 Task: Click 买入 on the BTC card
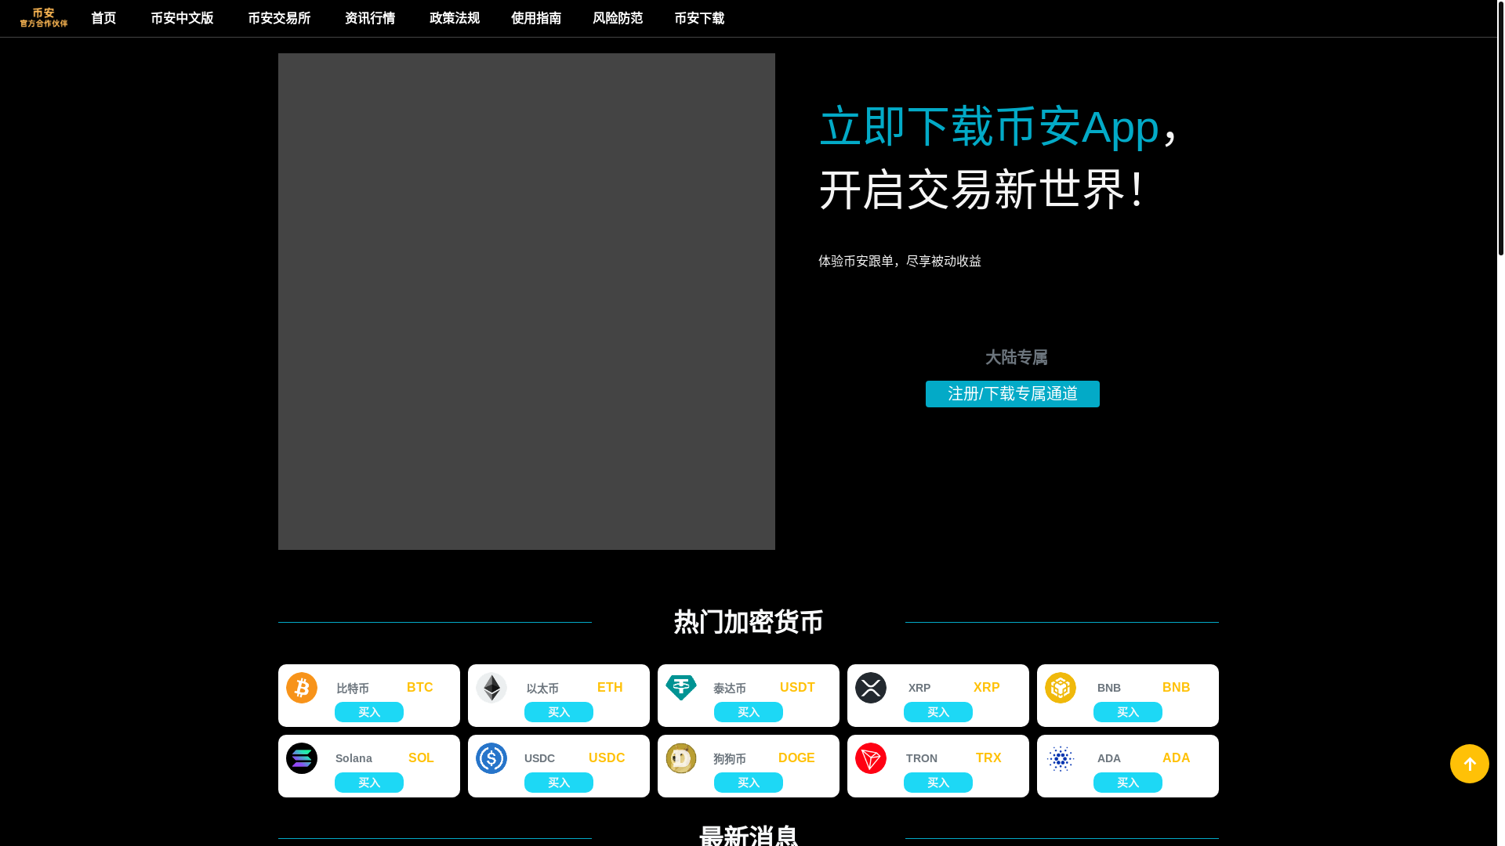(369, 712)
